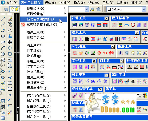The width and height of the screenshot is (148, 121).
Task: Open 燕秀模具技术论坛 menu entry
Action: point(44,25)
